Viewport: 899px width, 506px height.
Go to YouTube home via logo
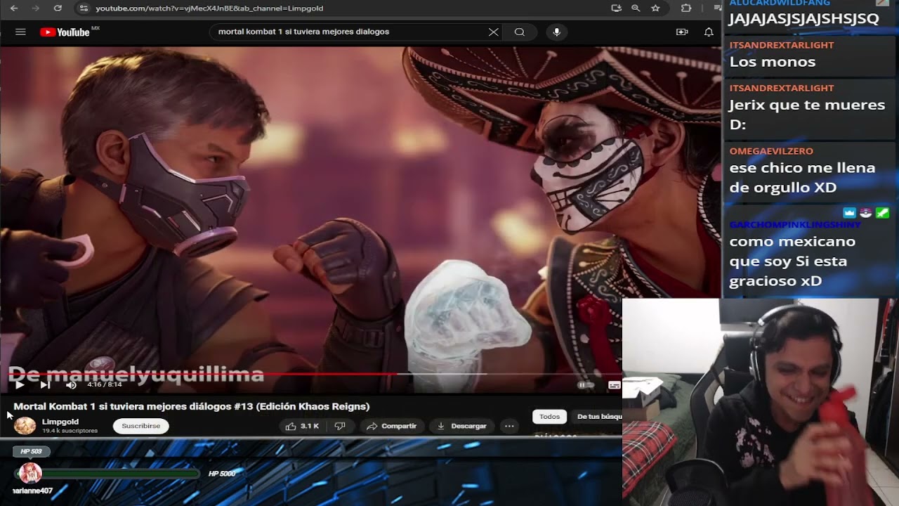65,32
